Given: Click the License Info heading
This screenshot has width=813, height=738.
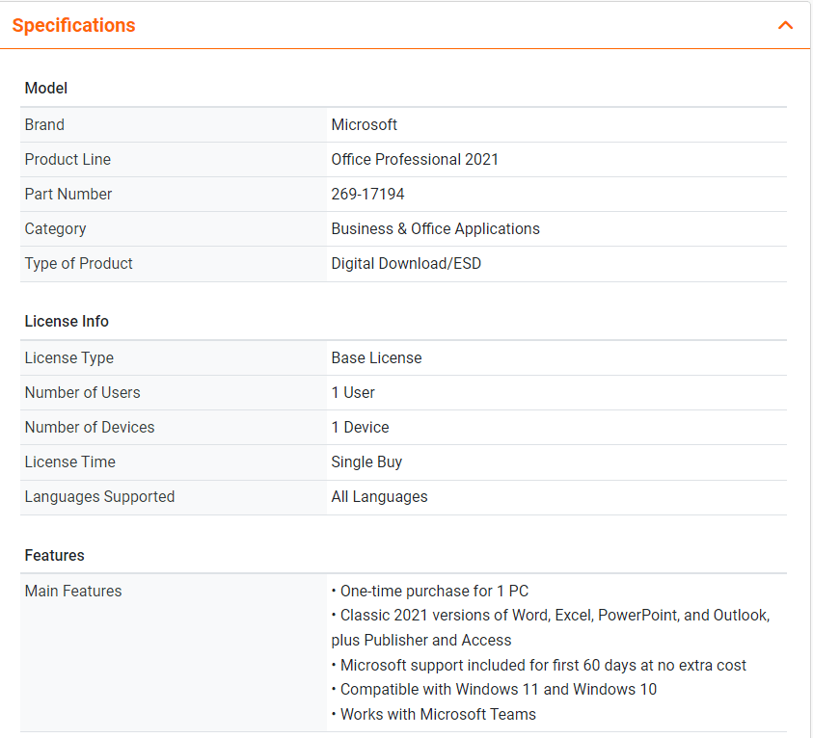Looking at the screenshot, I should coord(67,321).
